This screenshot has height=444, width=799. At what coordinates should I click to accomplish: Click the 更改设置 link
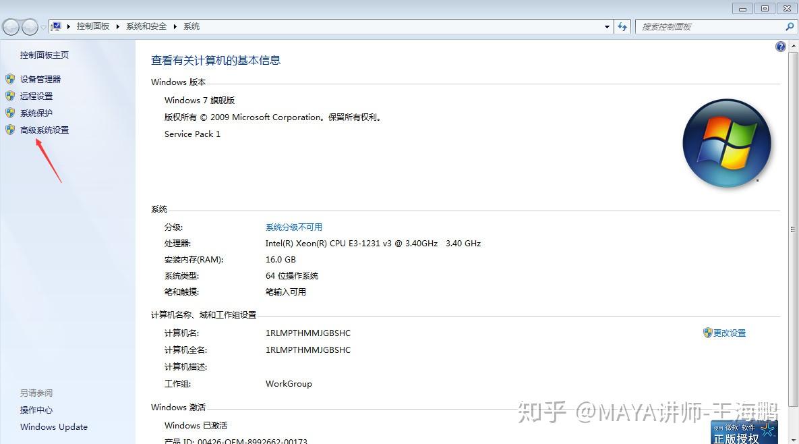729,333
